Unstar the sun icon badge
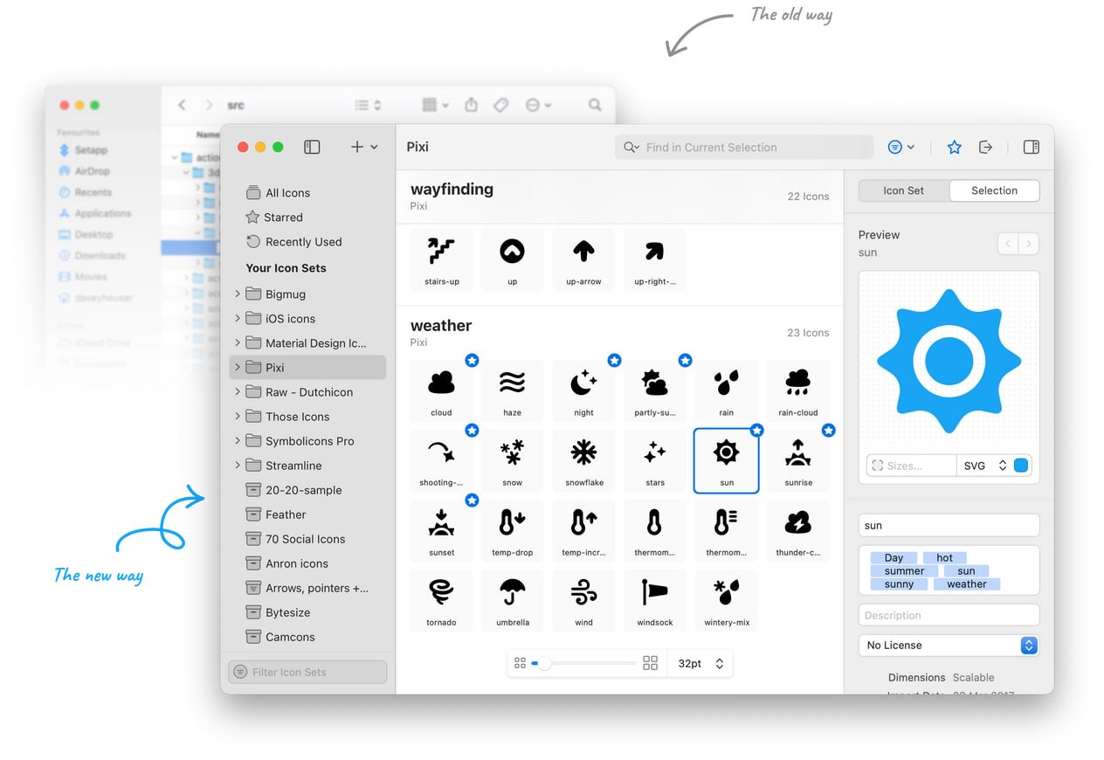1104x760 pixels. tap(757, 430)
